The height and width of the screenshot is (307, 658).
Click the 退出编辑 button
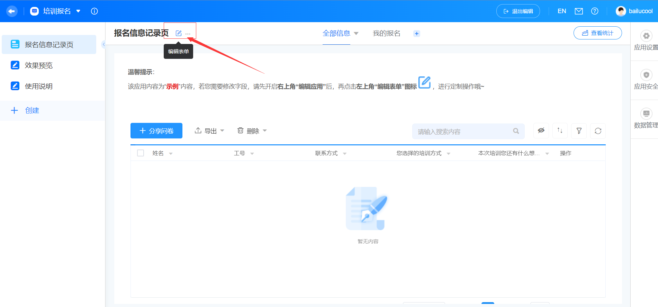tap(518, 11)
